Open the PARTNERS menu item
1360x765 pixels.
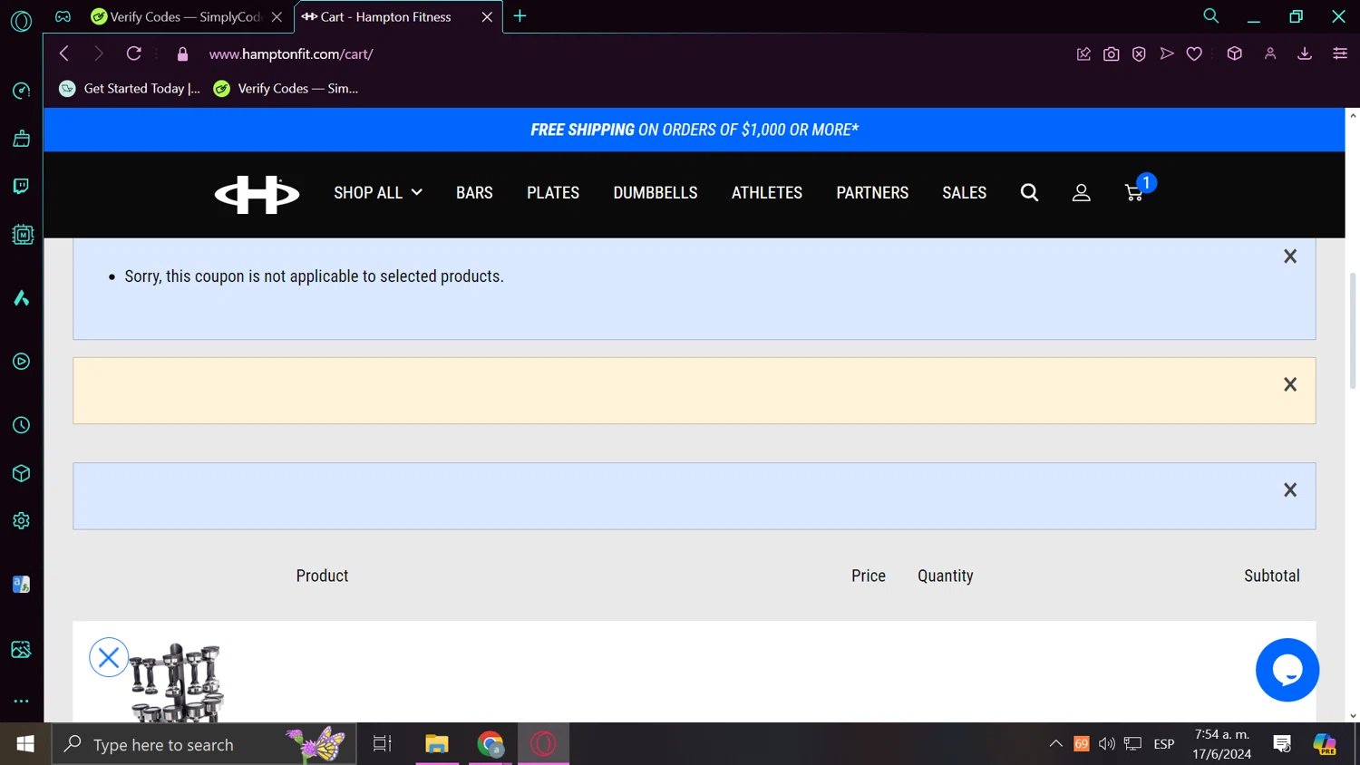[x=872, y=192]
